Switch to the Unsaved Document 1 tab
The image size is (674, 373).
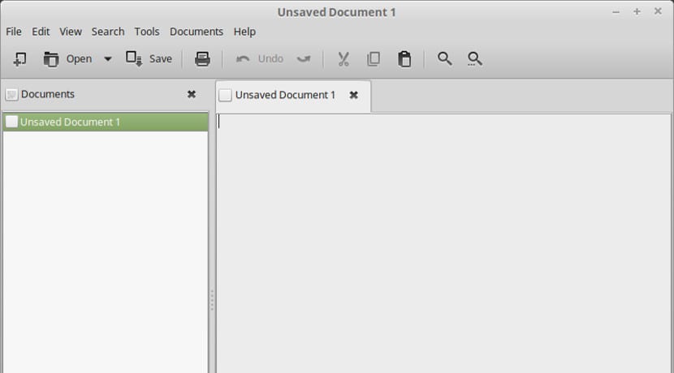(x=293, y=96)
